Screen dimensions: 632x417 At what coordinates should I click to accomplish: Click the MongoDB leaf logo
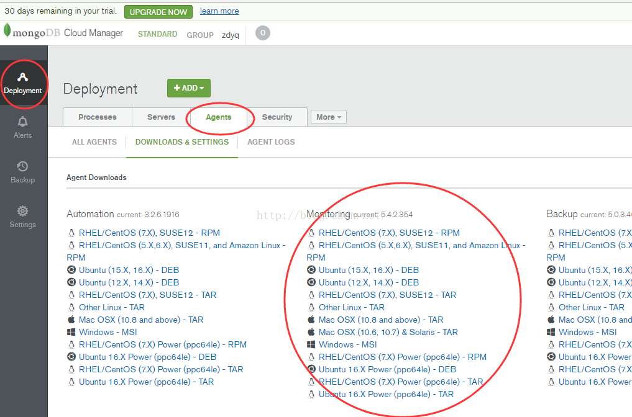pos(7,30)
